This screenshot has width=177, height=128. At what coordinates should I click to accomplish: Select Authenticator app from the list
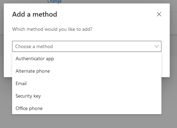(x=87, y=58)
